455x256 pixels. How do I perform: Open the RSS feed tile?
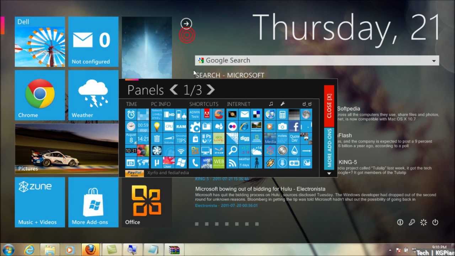(232, 162)
